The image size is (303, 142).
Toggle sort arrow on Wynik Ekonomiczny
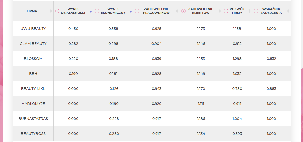click(131, 12)
